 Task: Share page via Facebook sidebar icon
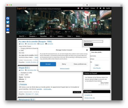click(x=8, y=18)
